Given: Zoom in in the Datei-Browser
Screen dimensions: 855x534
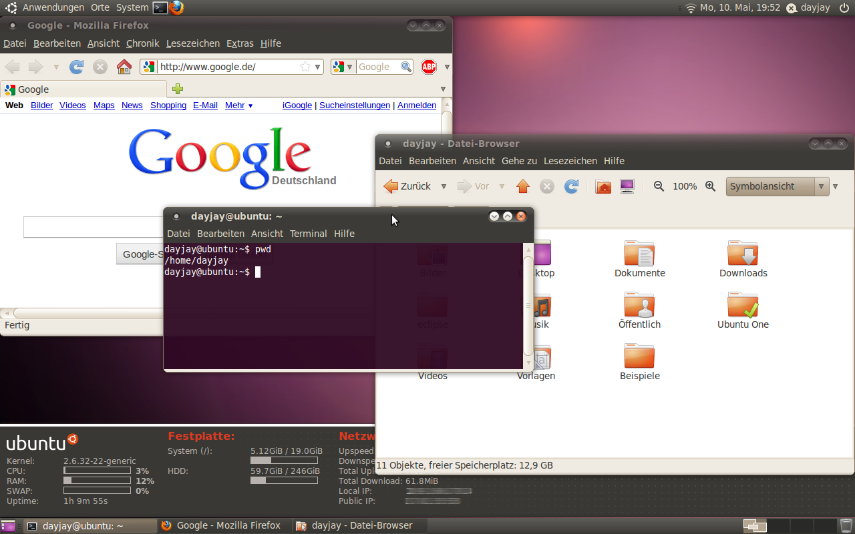Looking at the screenshot, I should click(x=711, y=186).
